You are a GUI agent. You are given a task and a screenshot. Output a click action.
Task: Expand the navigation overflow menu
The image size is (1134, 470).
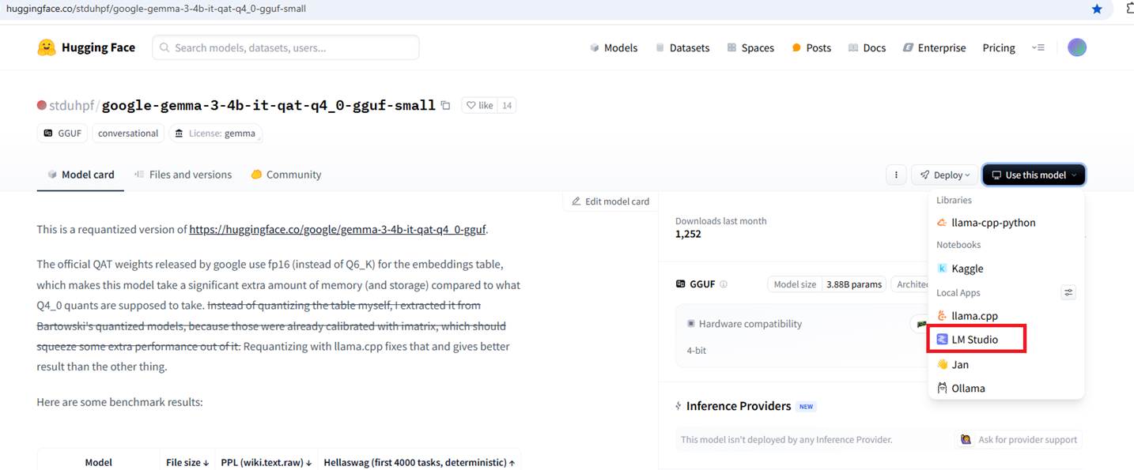(x=1038, y=47)
